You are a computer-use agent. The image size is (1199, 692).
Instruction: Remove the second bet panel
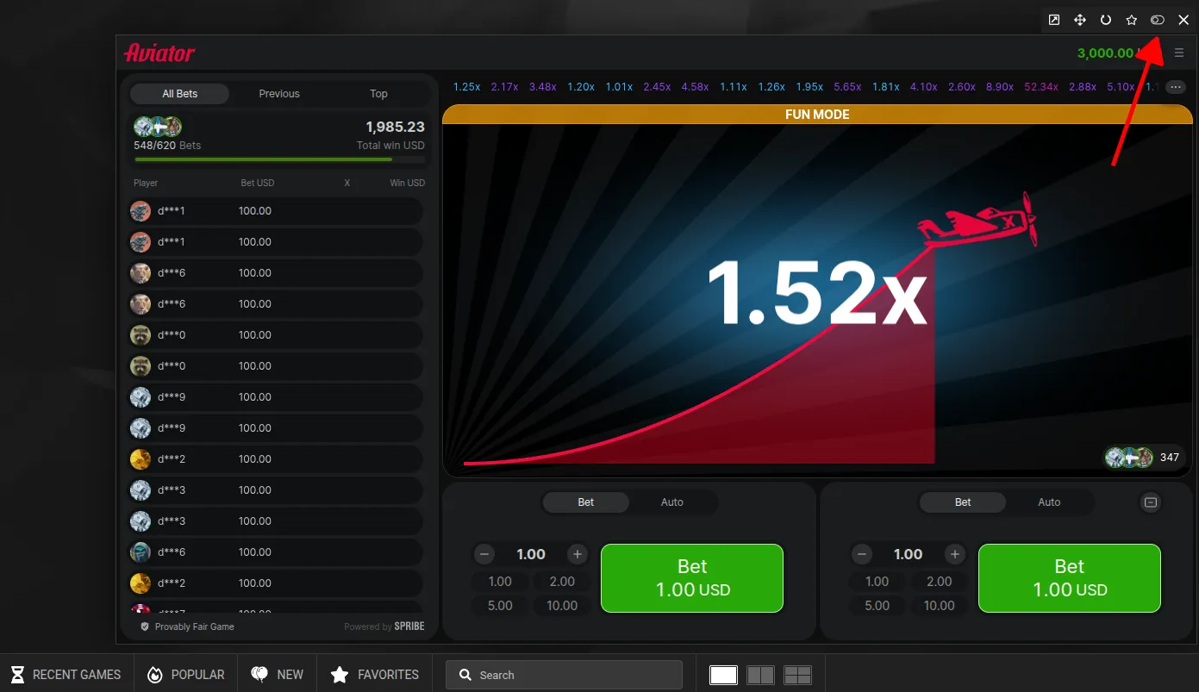pyautogui.click(x=1150, y=502)
